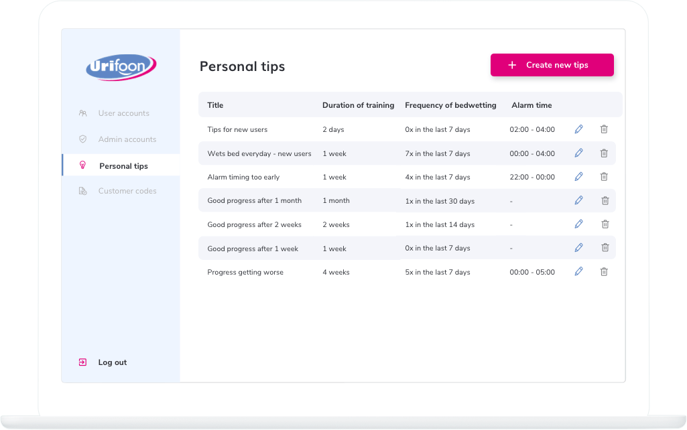Click the '2 days' duration cell
The height and width of the screenshot is (430, 687).
(x=333, y=130)
